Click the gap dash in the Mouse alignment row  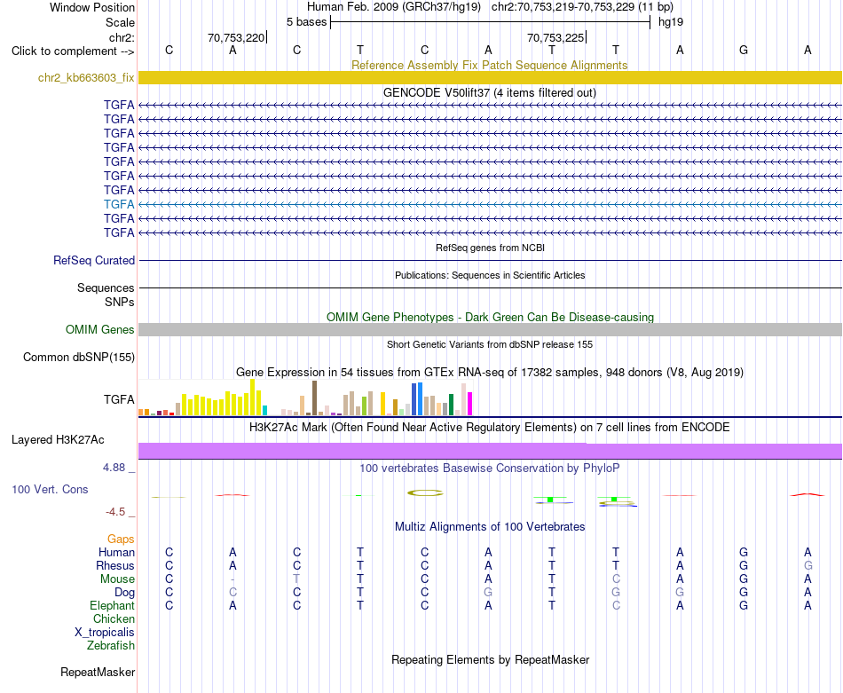[x=232, y=579]
